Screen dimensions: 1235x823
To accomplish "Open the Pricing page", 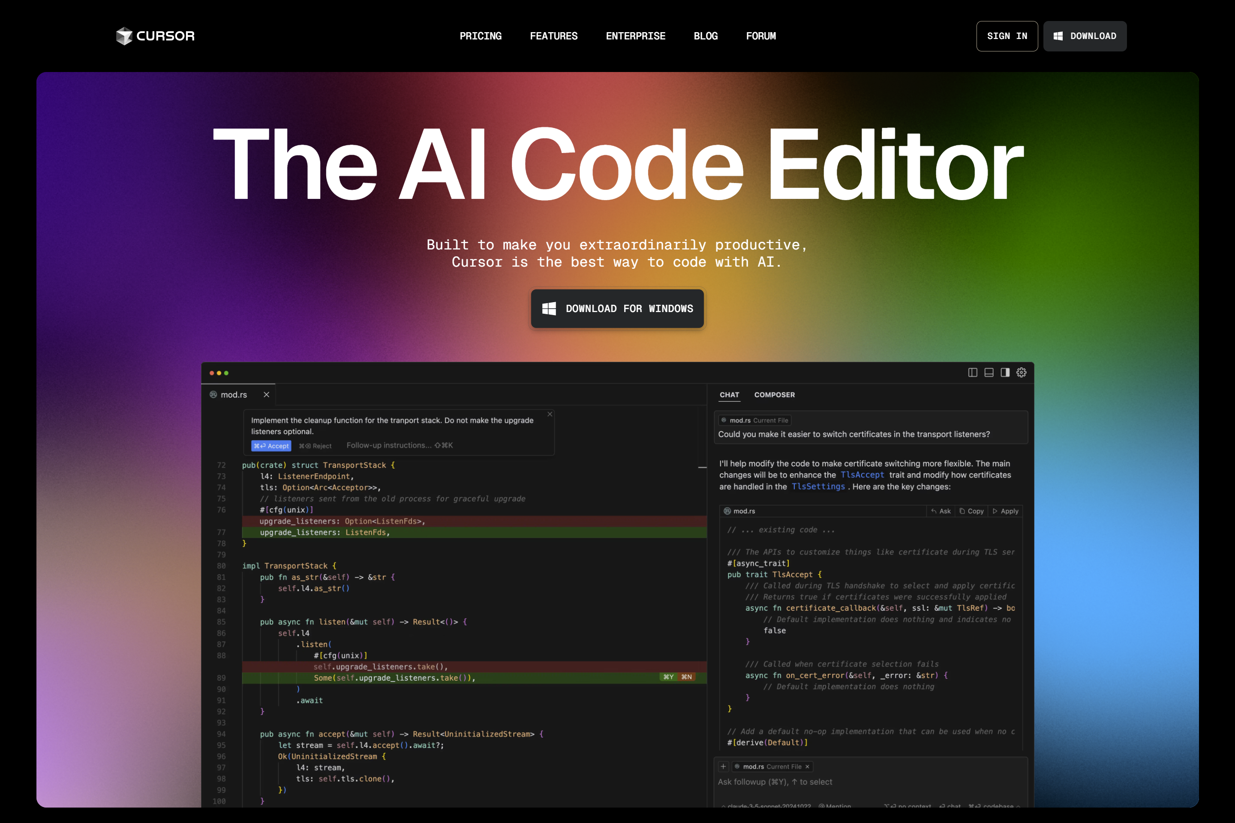I will point(480,36).
